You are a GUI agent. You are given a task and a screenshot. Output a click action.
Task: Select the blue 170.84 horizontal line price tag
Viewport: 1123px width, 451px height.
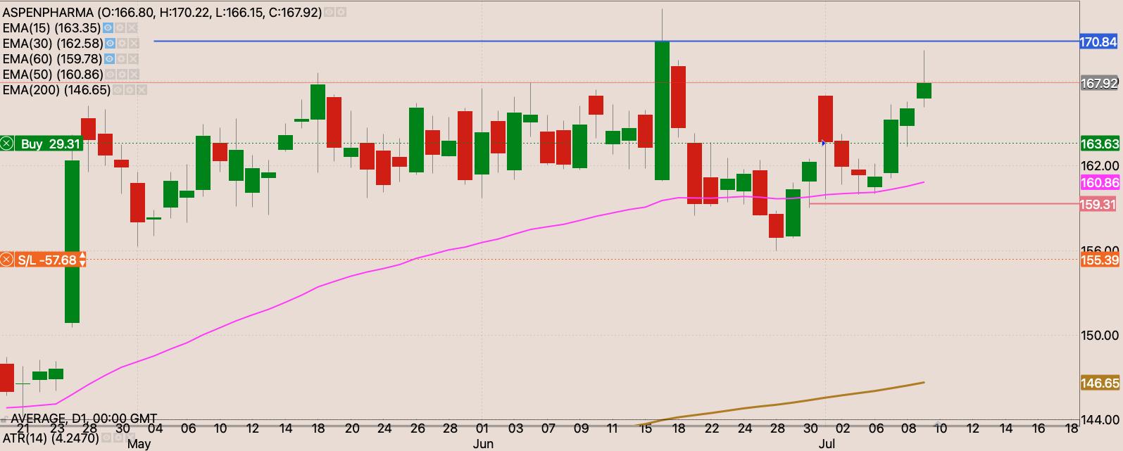1099,42
